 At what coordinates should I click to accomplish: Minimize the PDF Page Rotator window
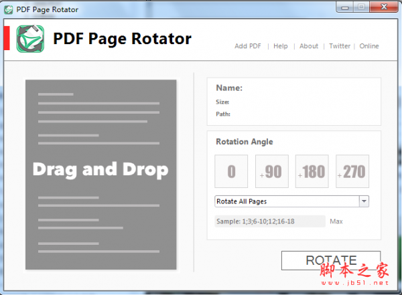coord(345,7)
